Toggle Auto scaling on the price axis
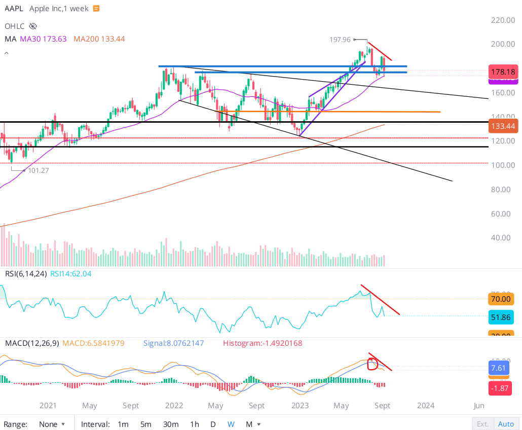522x430 pixels. tap(506, 423)
